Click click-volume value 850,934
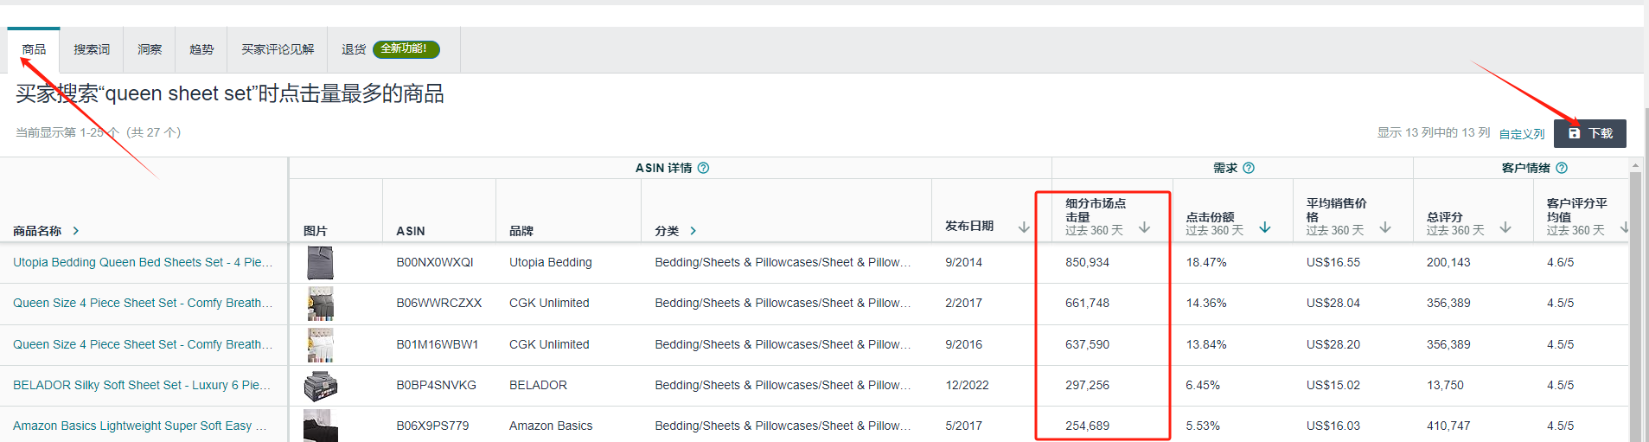 click(1087, 262)
